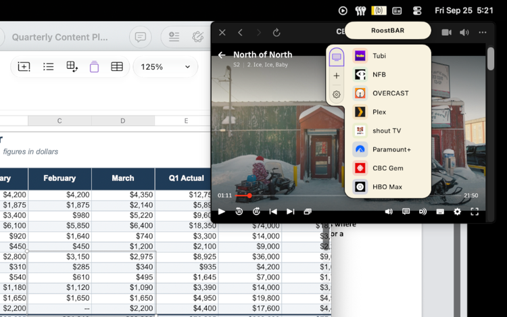Click the RoostBAR title pill
The image size is (507, 317).
tap(388, 30)
